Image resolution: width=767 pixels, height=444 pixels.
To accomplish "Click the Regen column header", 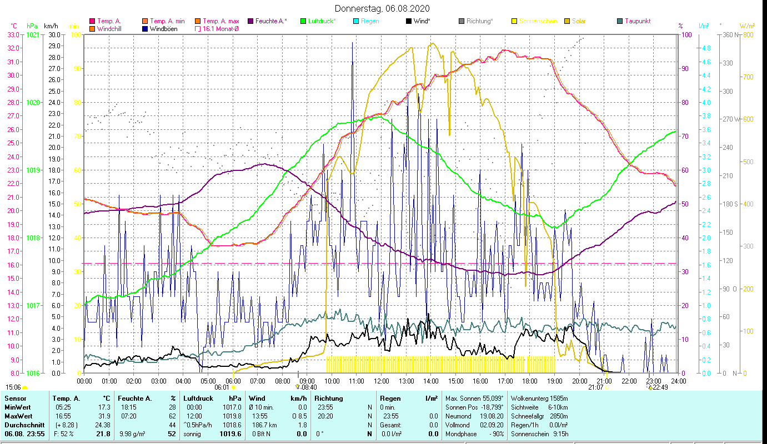I will [x=390, y=398].
